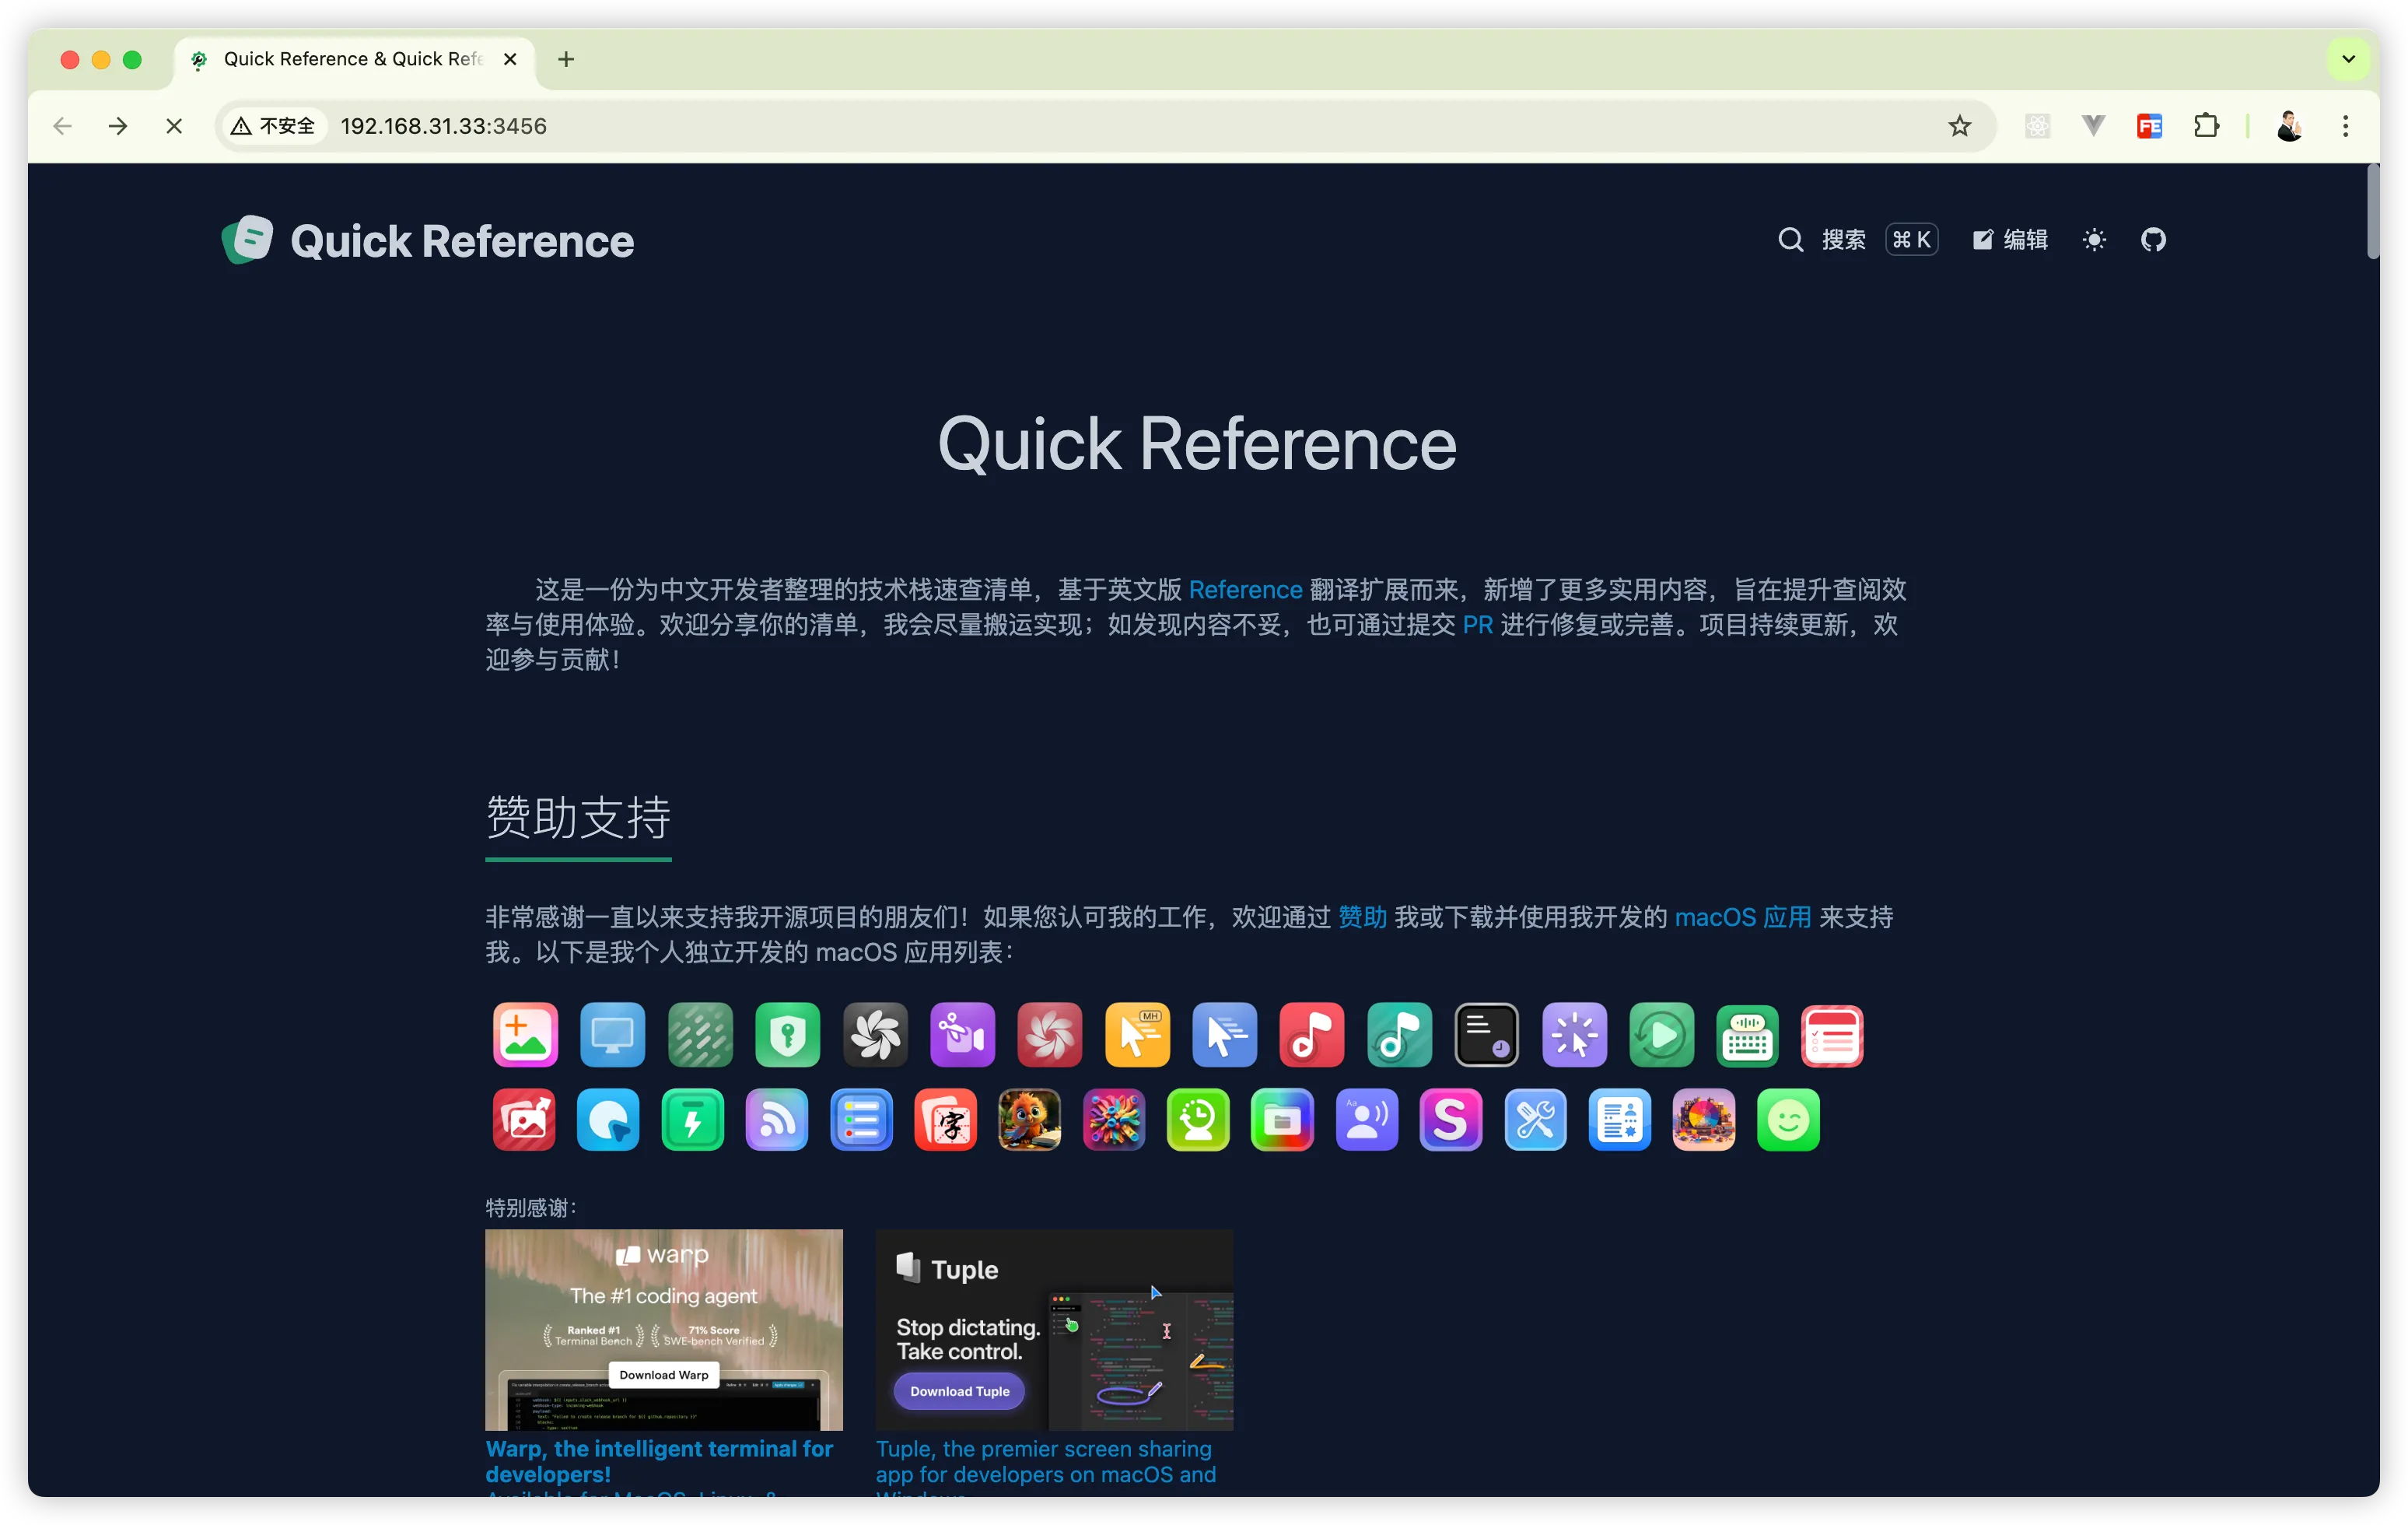Viewport: 2408px width, 1525px height.
Task: Open the orange cartoon bird app icon
Action: click(1030, 1120)
